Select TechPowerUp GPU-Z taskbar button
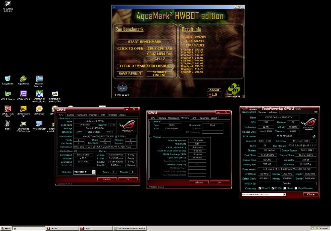Image resolution: width=331 pixels, height=231 pixels. click(x=129, y=228)
